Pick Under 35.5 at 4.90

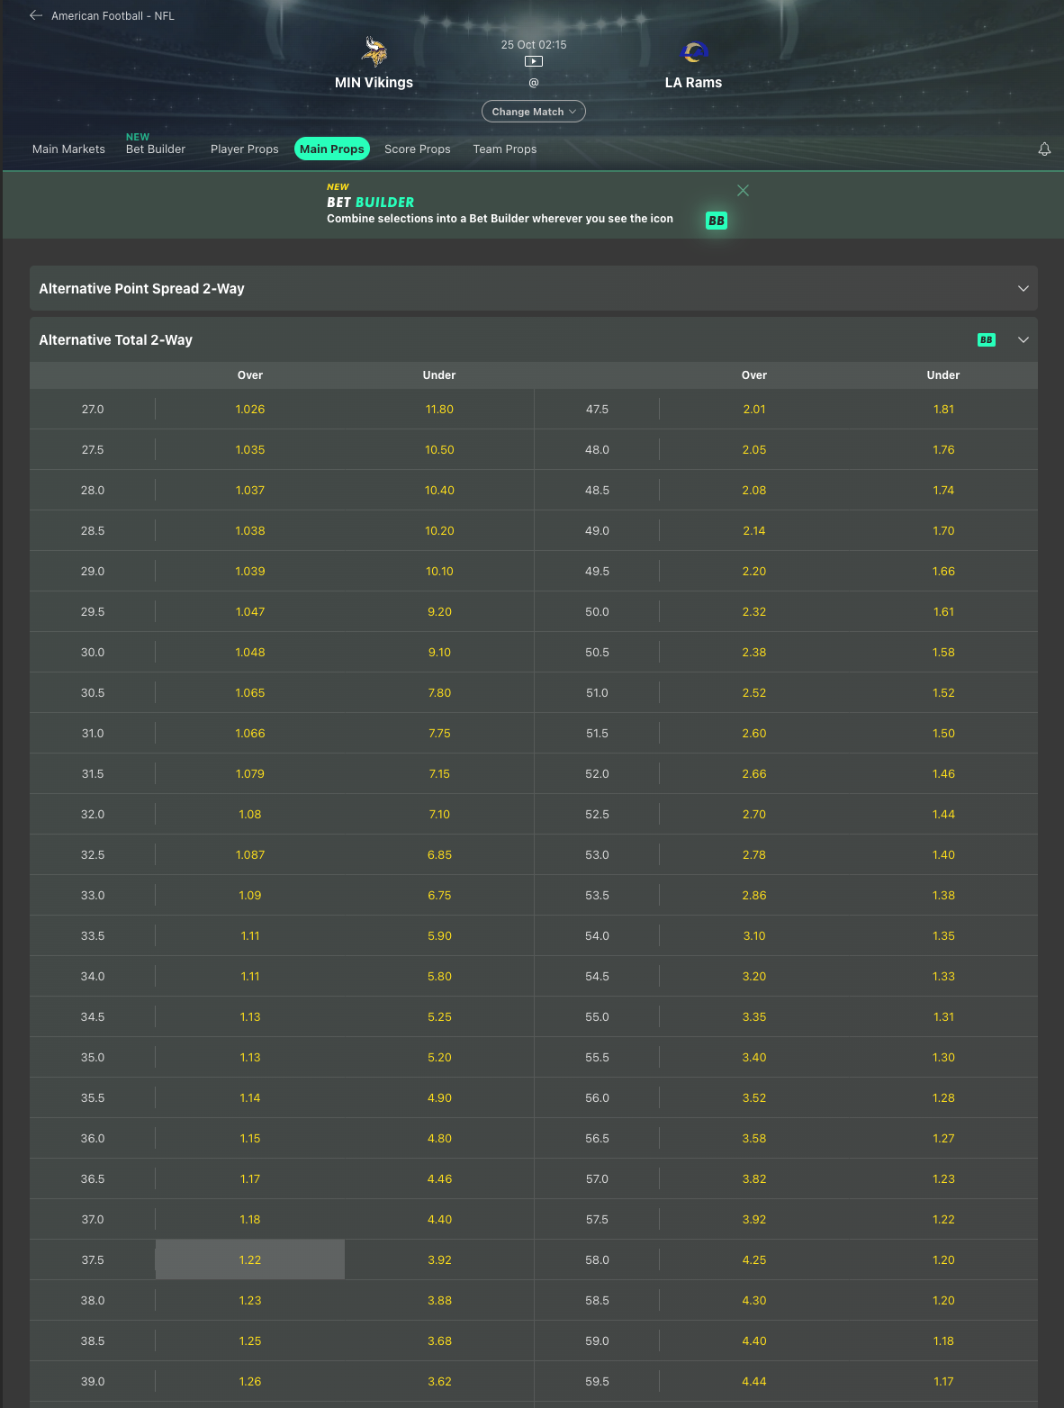439,1097
